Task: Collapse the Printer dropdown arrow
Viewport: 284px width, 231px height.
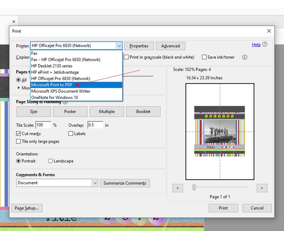Action: (119, 46)
